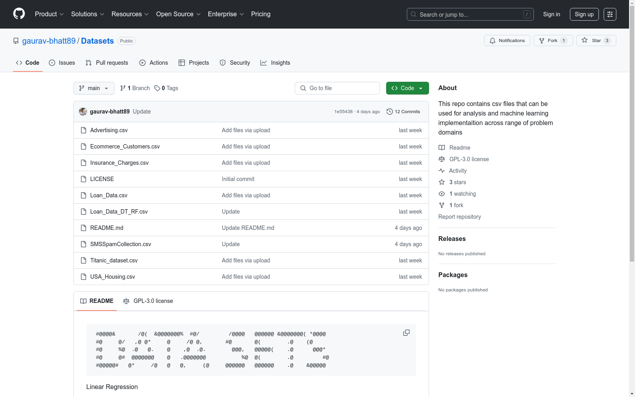The height and width of the screenshot is (397, 635).
Task: View the 0 Tags link
Action: tap(166, 88)
